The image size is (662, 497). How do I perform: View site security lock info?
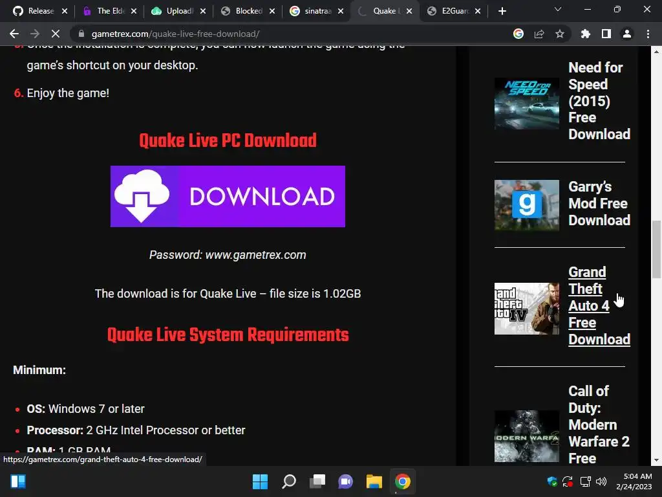81,34
